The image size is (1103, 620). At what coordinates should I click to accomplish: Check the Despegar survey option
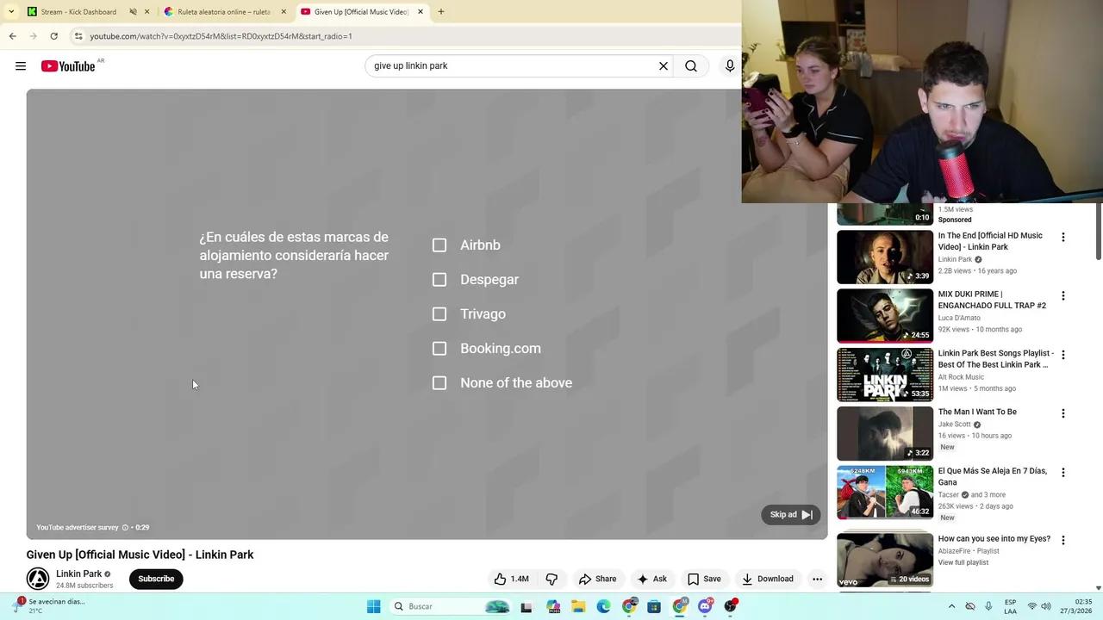pos(439,280)
